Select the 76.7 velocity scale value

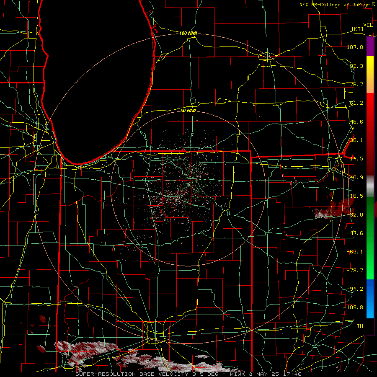click(x=356, y=84)
